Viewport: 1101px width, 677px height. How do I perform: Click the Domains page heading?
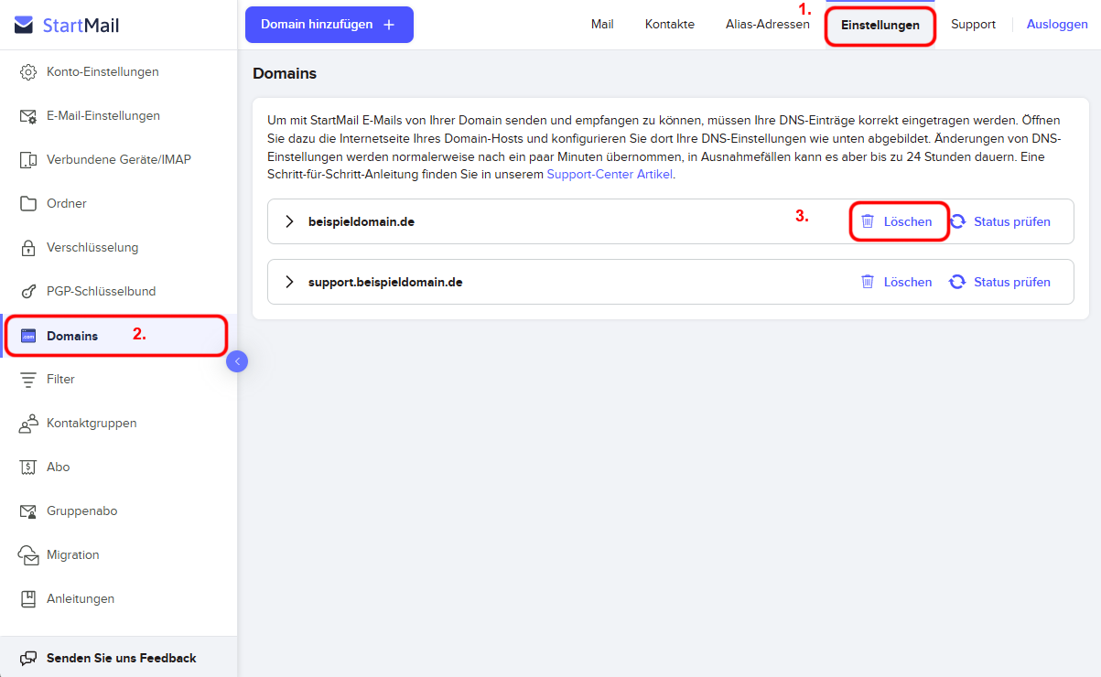[285, 73]
